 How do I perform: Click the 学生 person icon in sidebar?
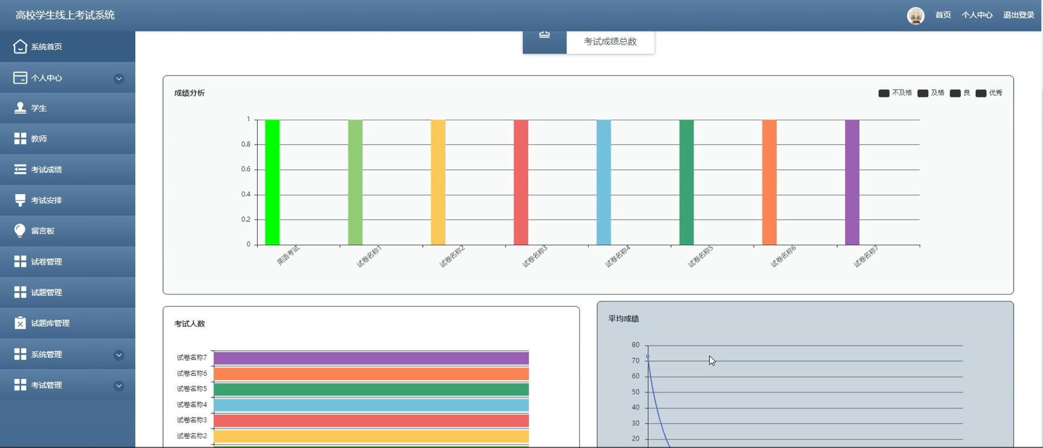[20, 108]
